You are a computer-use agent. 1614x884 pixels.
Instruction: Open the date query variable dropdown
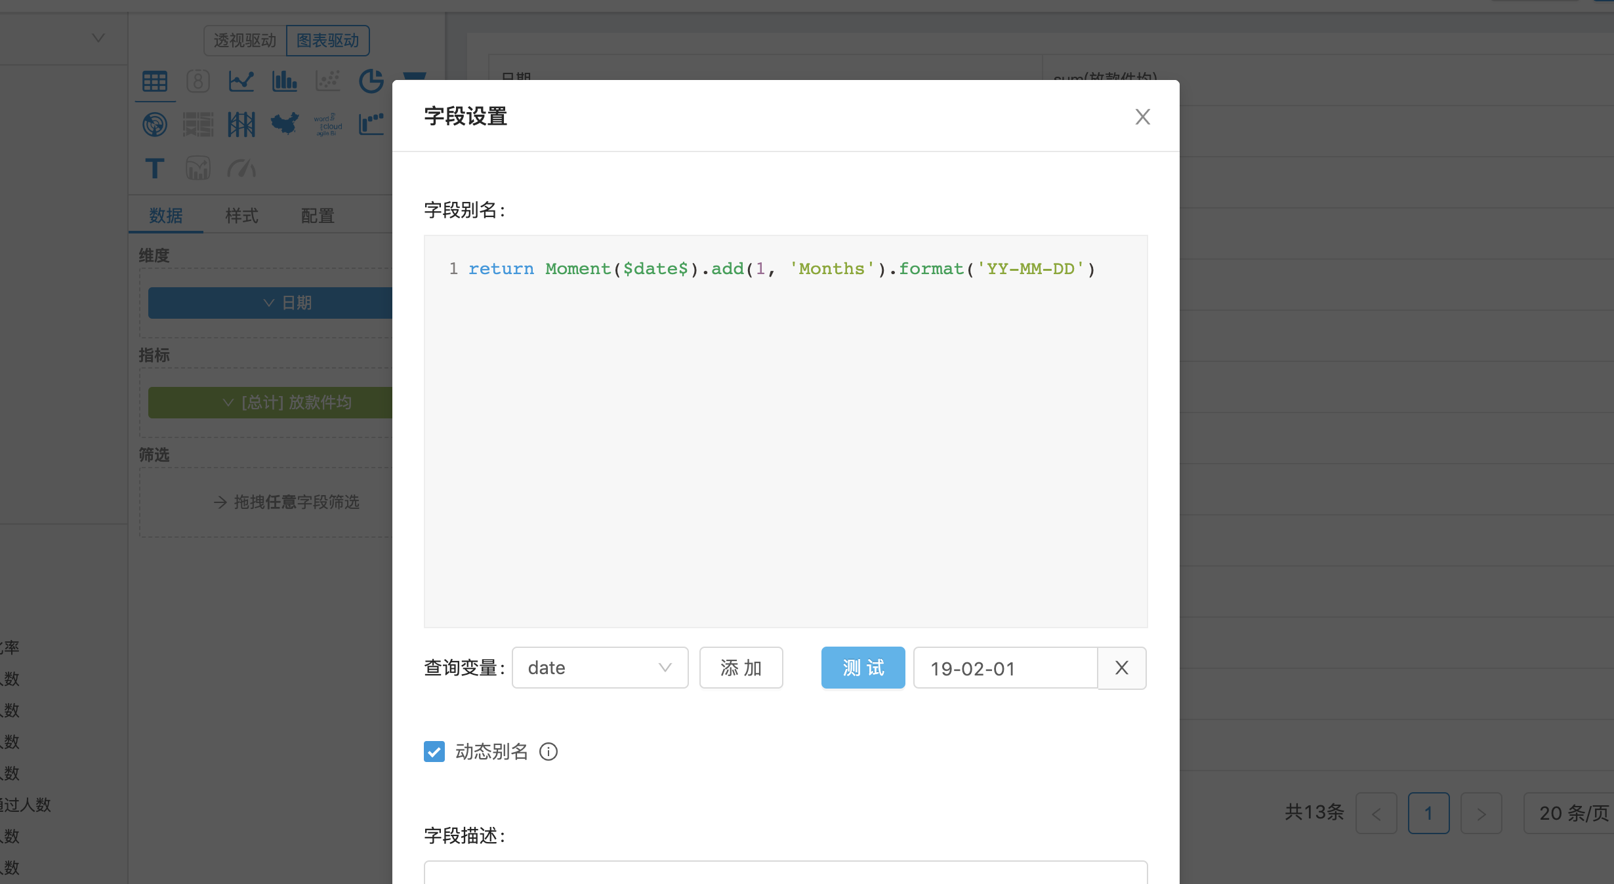point(600,668)
